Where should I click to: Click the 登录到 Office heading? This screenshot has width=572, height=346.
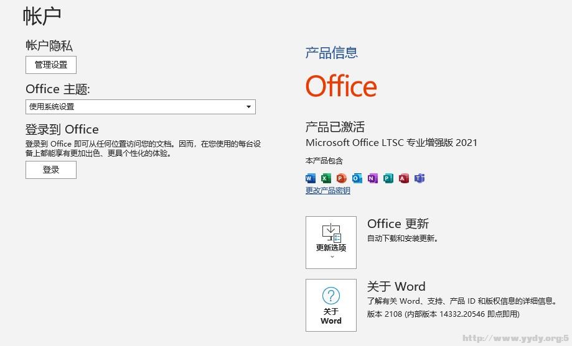click(62, 129)
